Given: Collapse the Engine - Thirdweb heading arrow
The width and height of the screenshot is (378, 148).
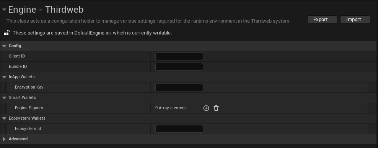Looking at the screenshot, I should (4, 10).
